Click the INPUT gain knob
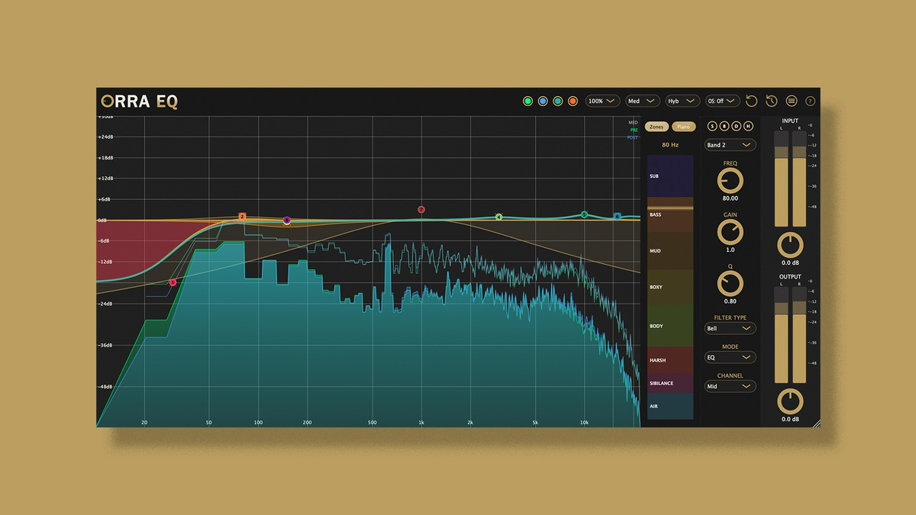 click(791, 246)
